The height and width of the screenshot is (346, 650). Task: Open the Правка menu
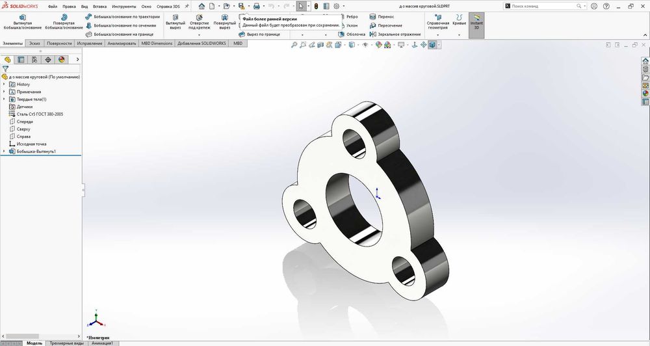(x=70, y=7)
